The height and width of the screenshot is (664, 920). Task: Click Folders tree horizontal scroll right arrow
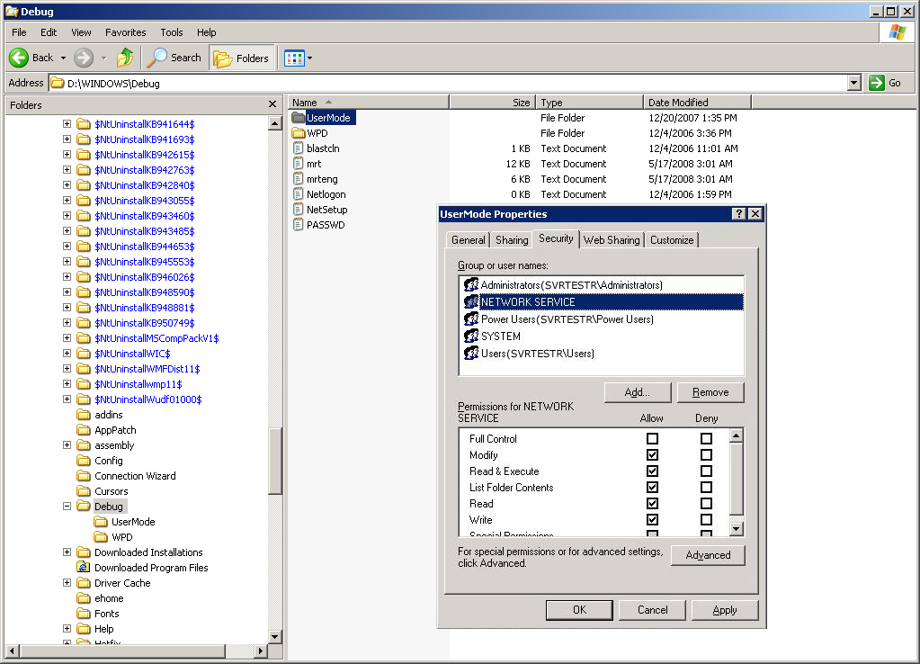click(261, 651)
